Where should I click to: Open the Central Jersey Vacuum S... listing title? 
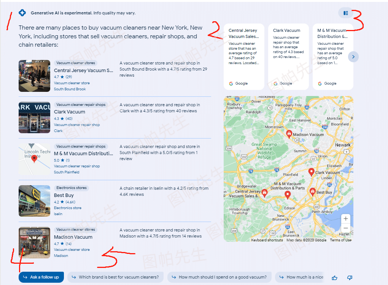[84, 70]
